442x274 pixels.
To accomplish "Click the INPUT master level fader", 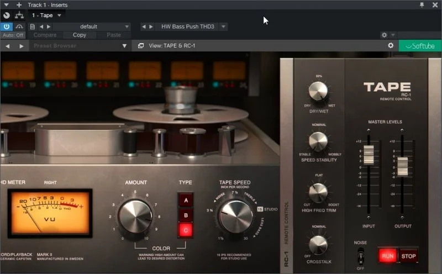I will pos(369,155).
